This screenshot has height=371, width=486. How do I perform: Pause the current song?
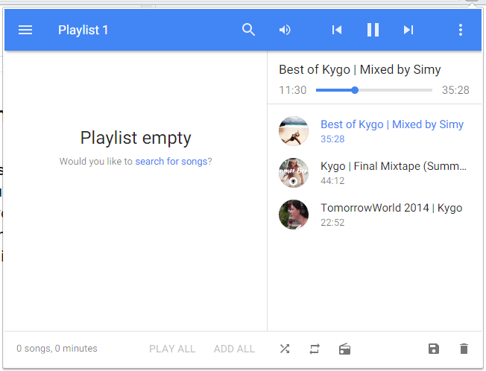tap(373, 30)
